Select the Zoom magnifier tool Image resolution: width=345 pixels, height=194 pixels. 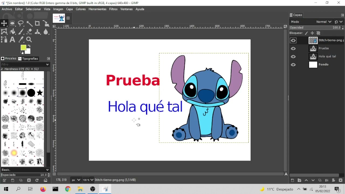(29, 40)
